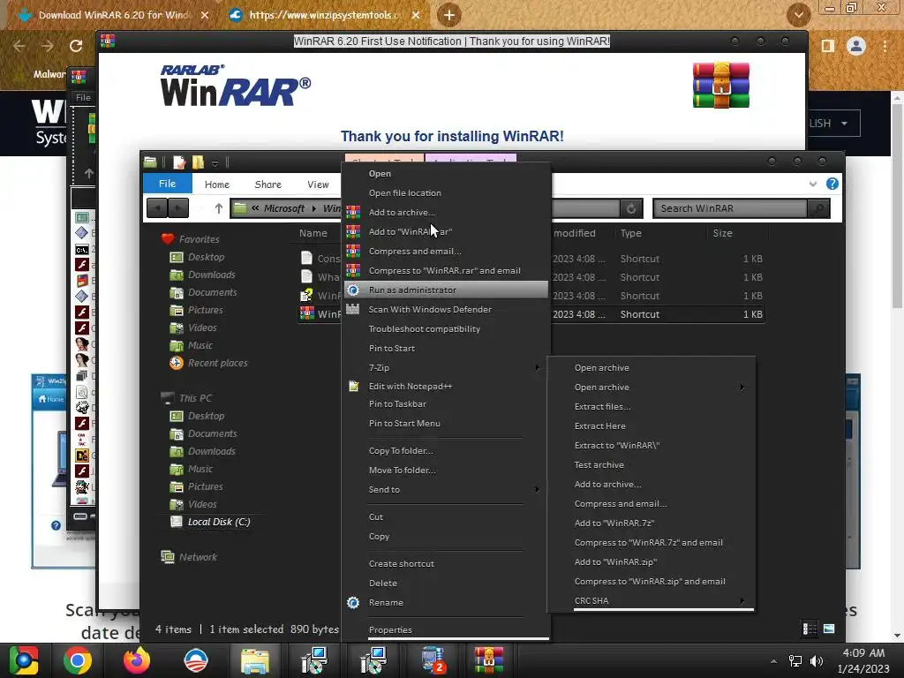Select Run as administrator
Viewport: 904px width, 678px height.
pyautogui.click(x=446, y=290)
